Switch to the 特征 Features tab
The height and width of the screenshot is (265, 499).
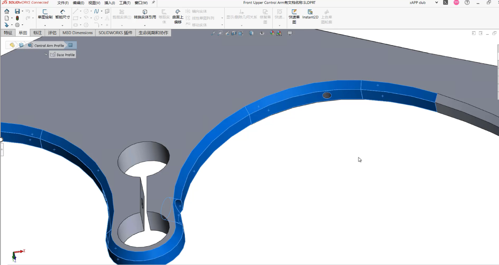pos(8,33)
